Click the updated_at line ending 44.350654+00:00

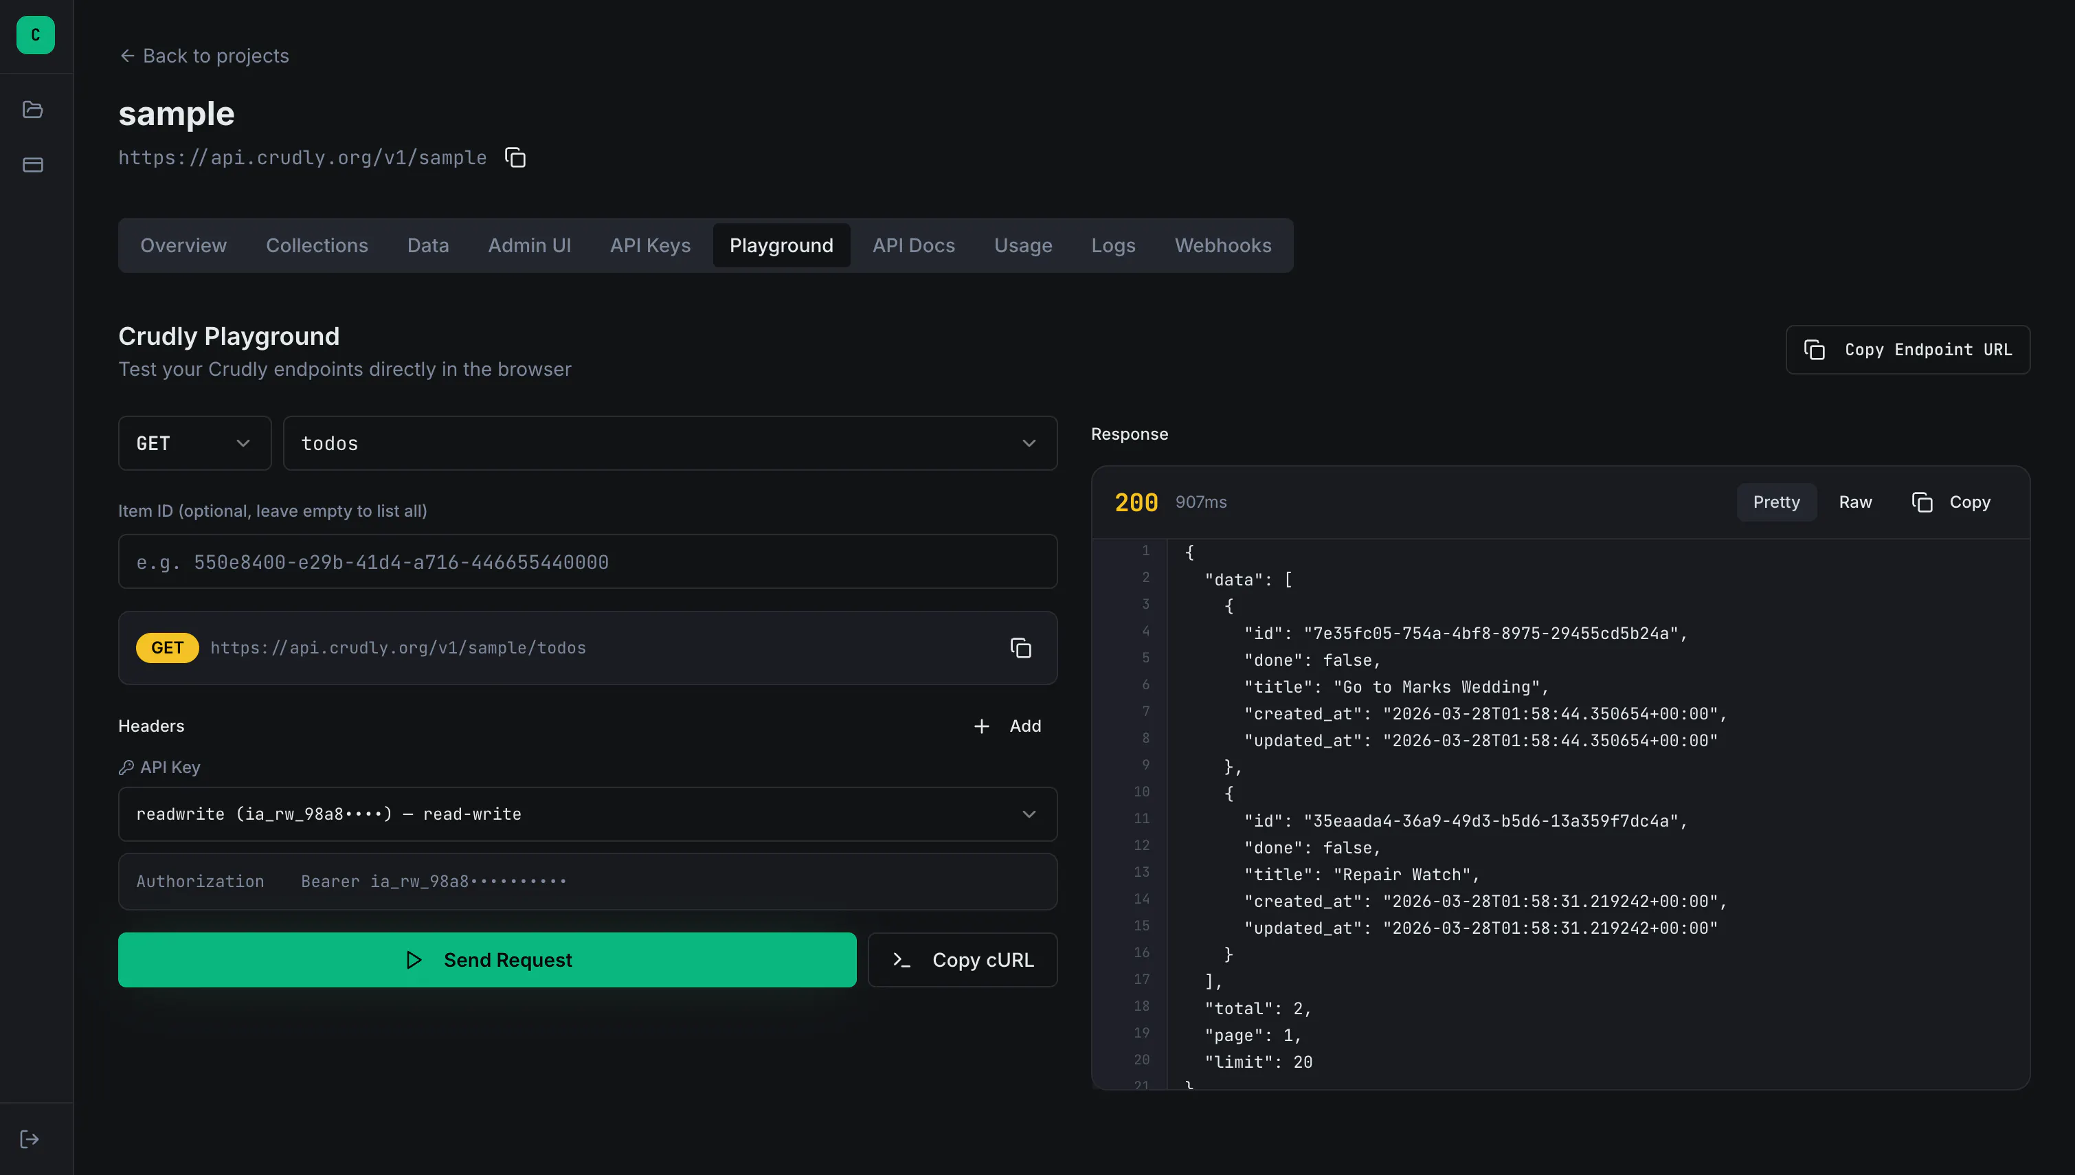[1481, 741]
